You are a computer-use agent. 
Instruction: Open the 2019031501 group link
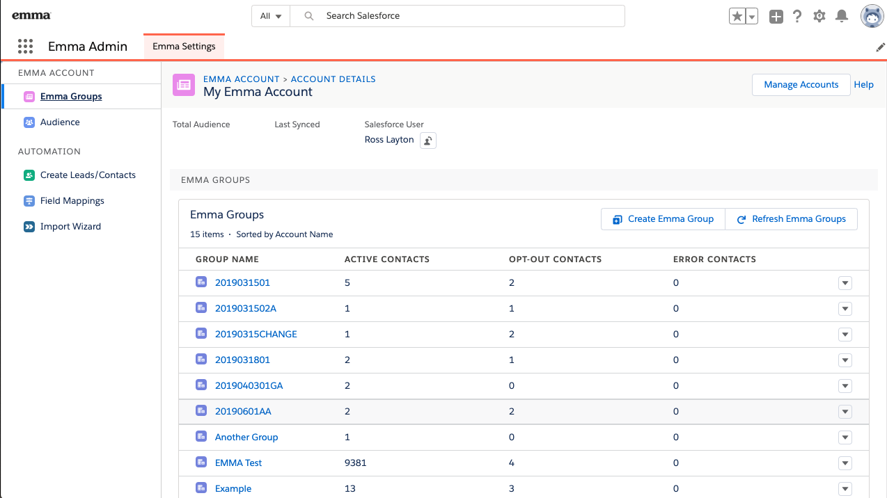(x=242, y=283)
